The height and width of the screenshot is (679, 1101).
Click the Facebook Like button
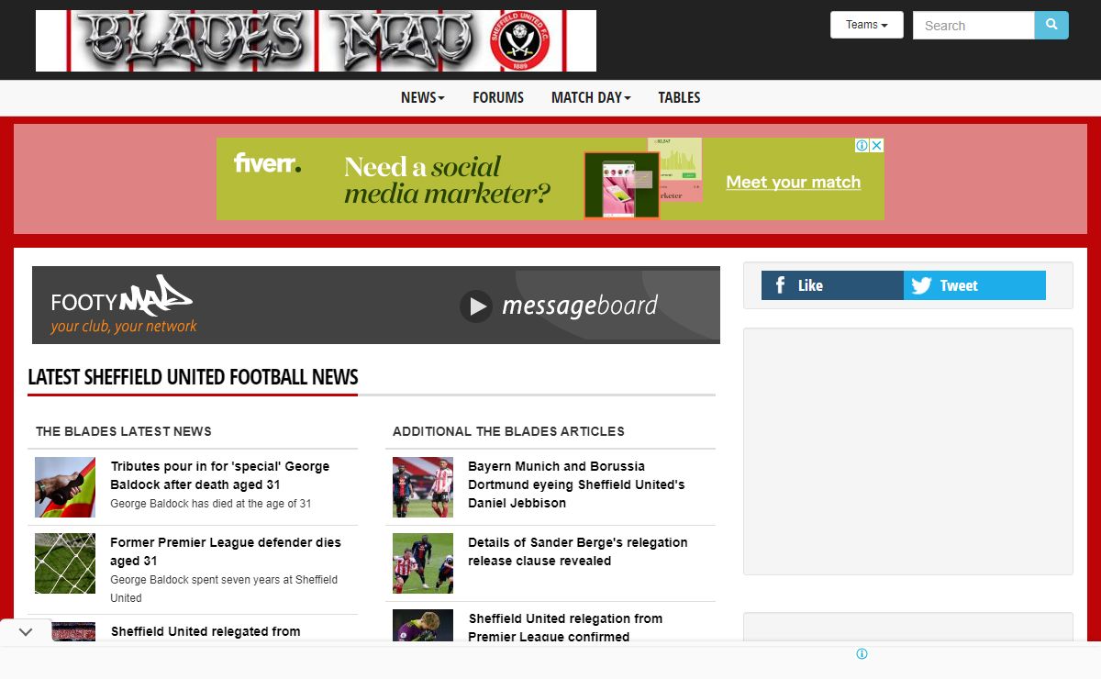(x=832, y=285)
